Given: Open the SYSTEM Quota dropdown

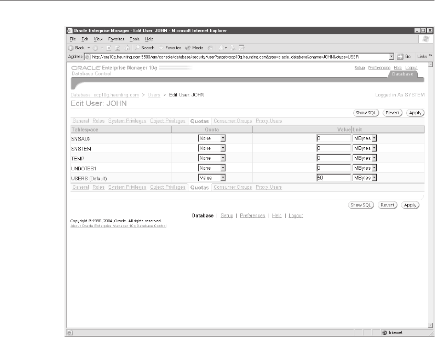Looking at the screenshot, I should pos(211,148).
